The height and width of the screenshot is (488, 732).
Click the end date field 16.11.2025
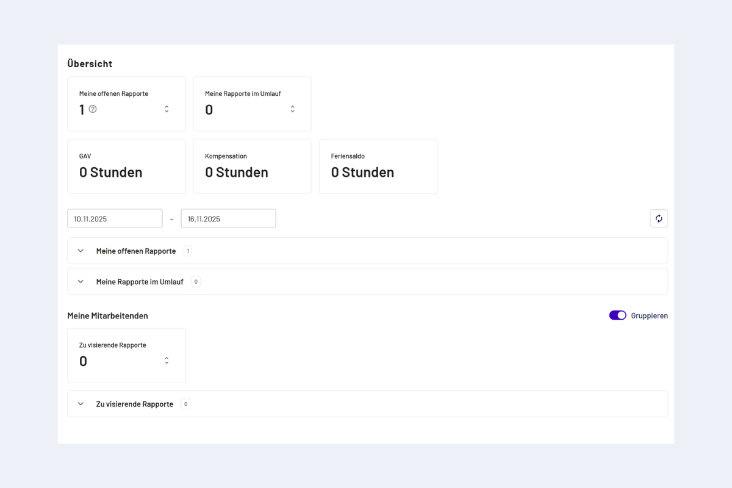coord(228,218)
